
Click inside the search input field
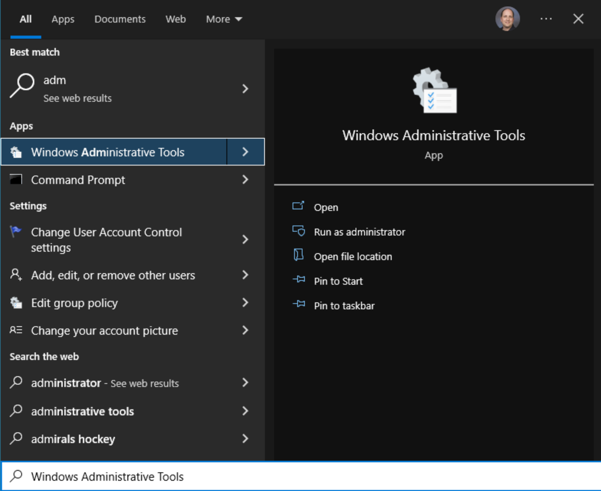tap(205, 476)
